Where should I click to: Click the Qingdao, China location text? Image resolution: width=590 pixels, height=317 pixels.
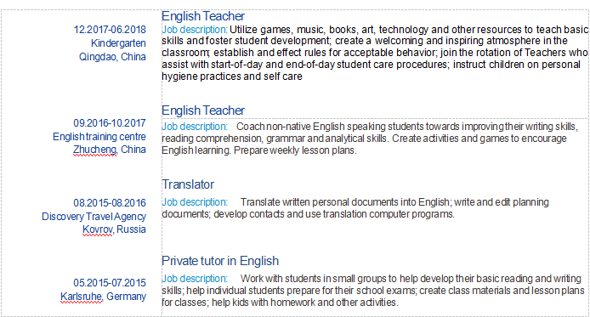pos(112,57)
